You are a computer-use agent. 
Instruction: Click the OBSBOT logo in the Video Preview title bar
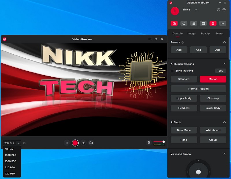click(x=5, y=39)
